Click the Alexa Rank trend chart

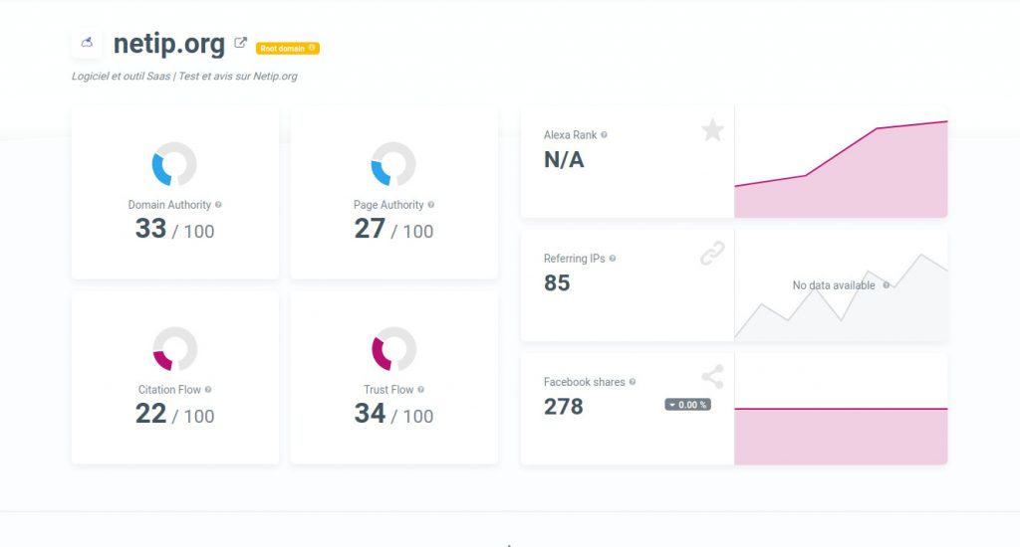(x=841, y=162)
